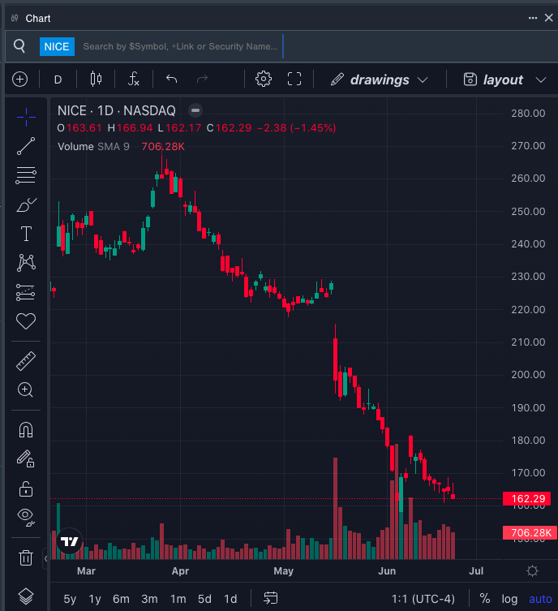Image resolution: width=558 pixels, height=611 pixels.
Task: Open the candlestick chart style menu
Action: 97,79
